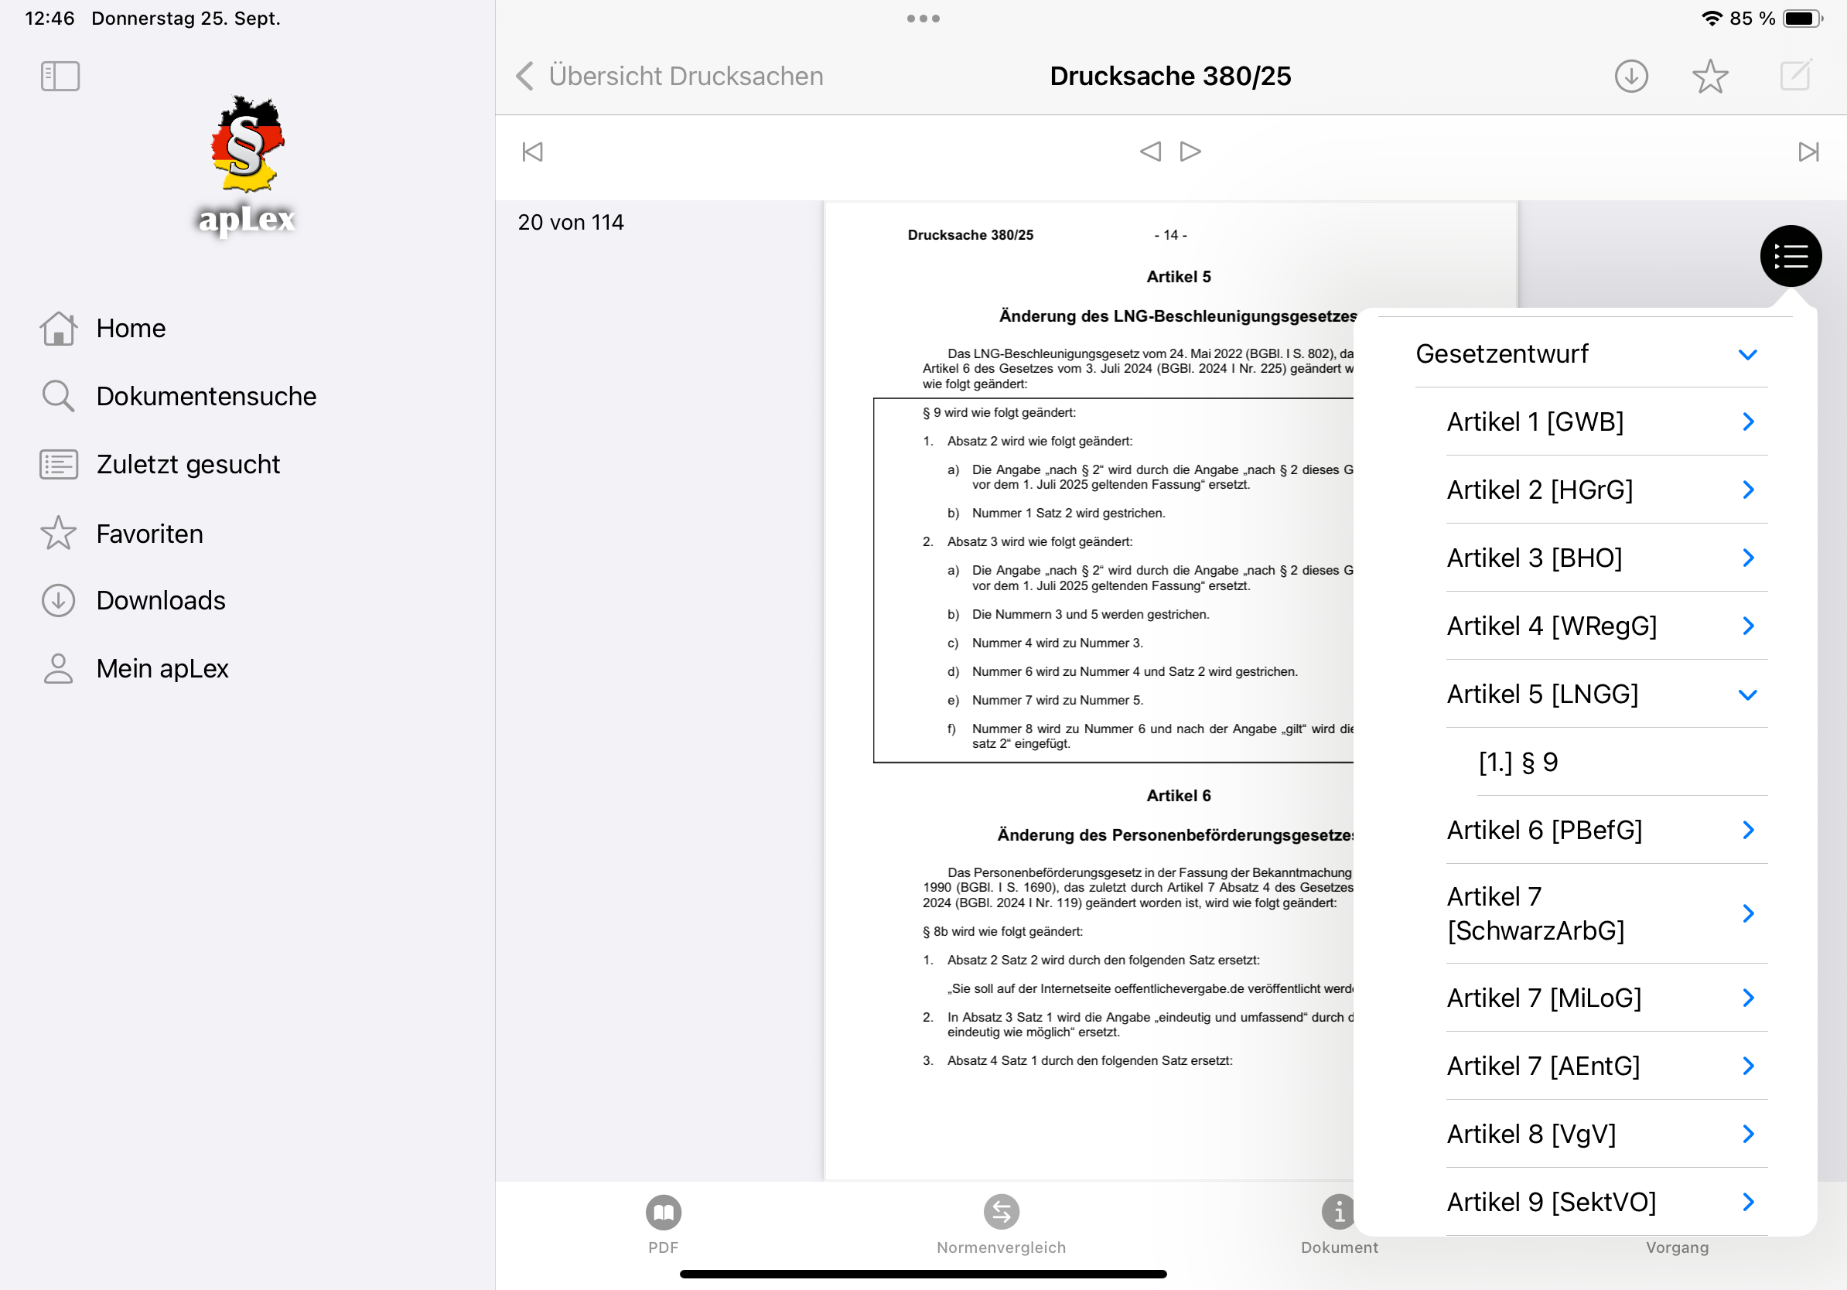This screenshot has height=1290, width=1847.
Task: Tap the compose note icon
Action: coord(1794,77)
